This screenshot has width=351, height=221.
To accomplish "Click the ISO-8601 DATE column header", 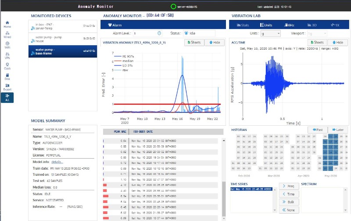I will [143, 131].
